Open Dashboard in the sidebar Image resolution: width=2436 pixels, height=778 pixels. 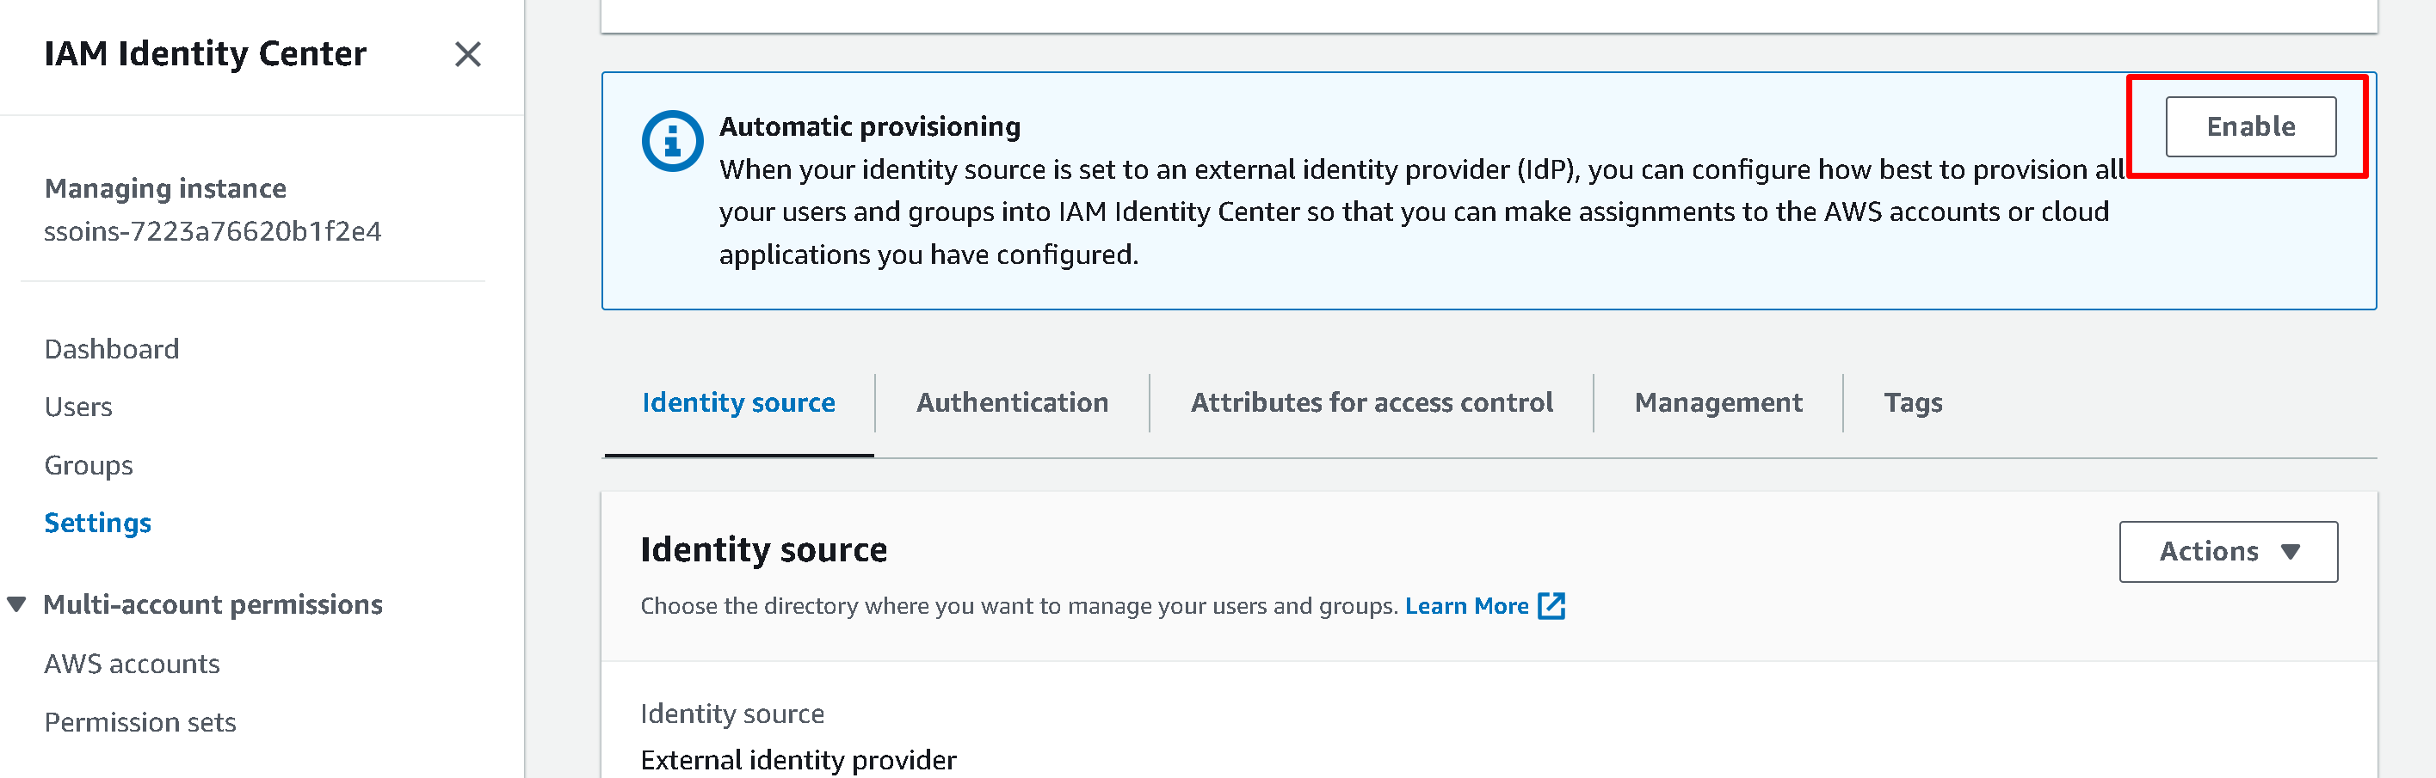pyautogui.click(x=112, y=350)
